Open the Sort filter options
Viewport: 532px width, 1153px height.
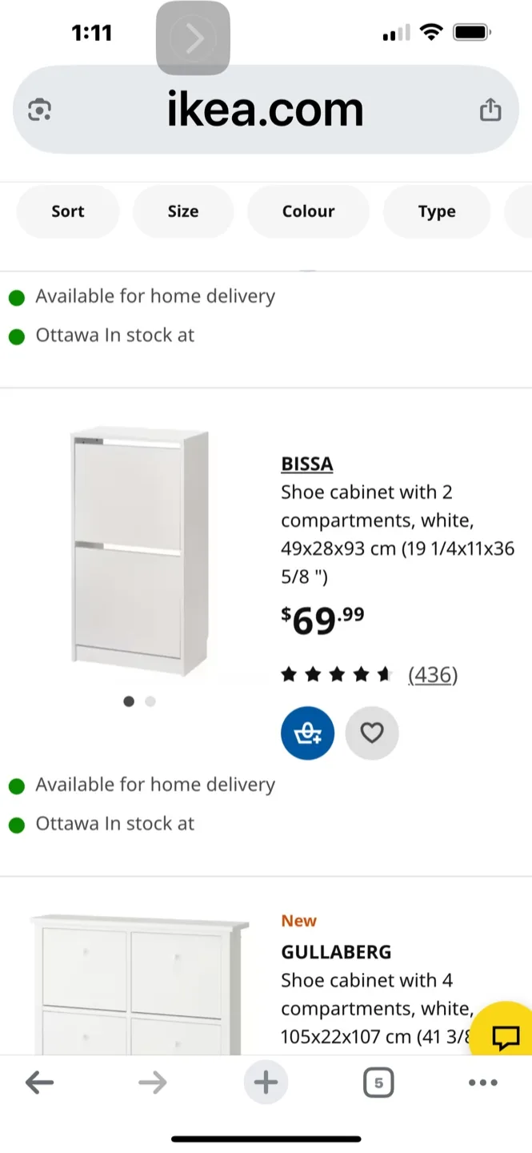[68, 211]
